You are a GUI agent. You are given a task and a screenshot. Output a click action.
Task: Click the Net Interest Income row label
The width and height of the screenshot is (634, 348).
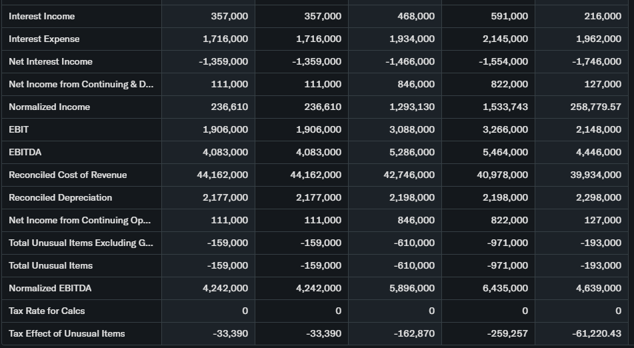(51, 61)
